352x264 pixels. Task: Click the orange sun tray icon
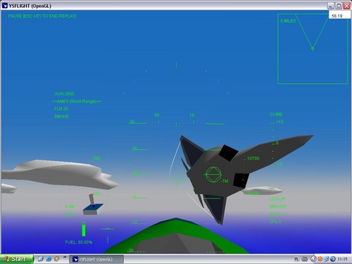coord(320,259)
